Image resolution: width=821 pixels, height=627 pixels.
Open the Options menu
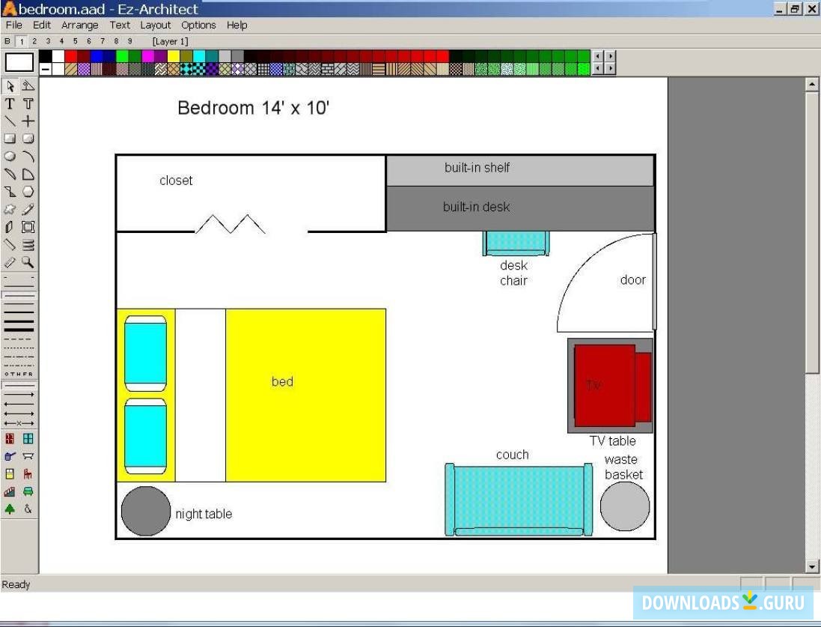[198, 25]
